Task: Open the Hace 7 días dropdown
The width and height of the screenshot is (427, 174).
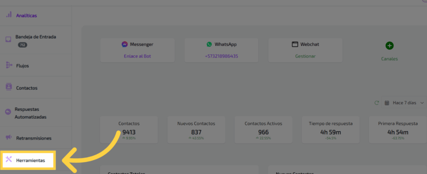Action: [404, 102]
